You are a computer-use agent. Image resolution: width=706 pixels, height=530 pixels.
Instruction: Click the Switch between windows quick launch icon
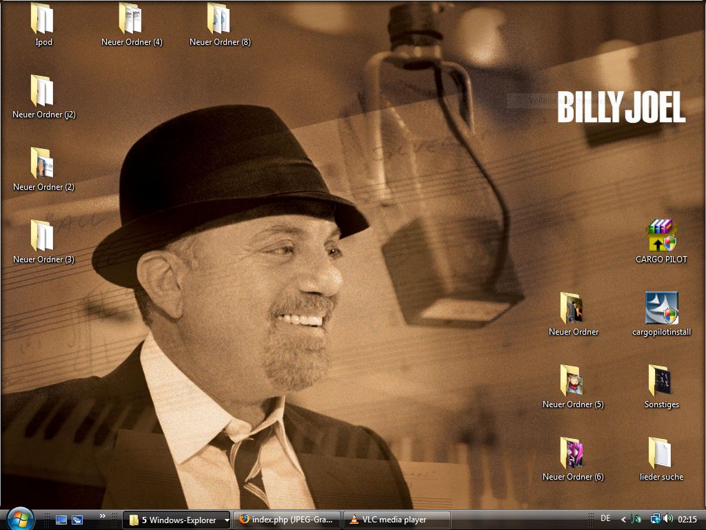tap(77, 520)
